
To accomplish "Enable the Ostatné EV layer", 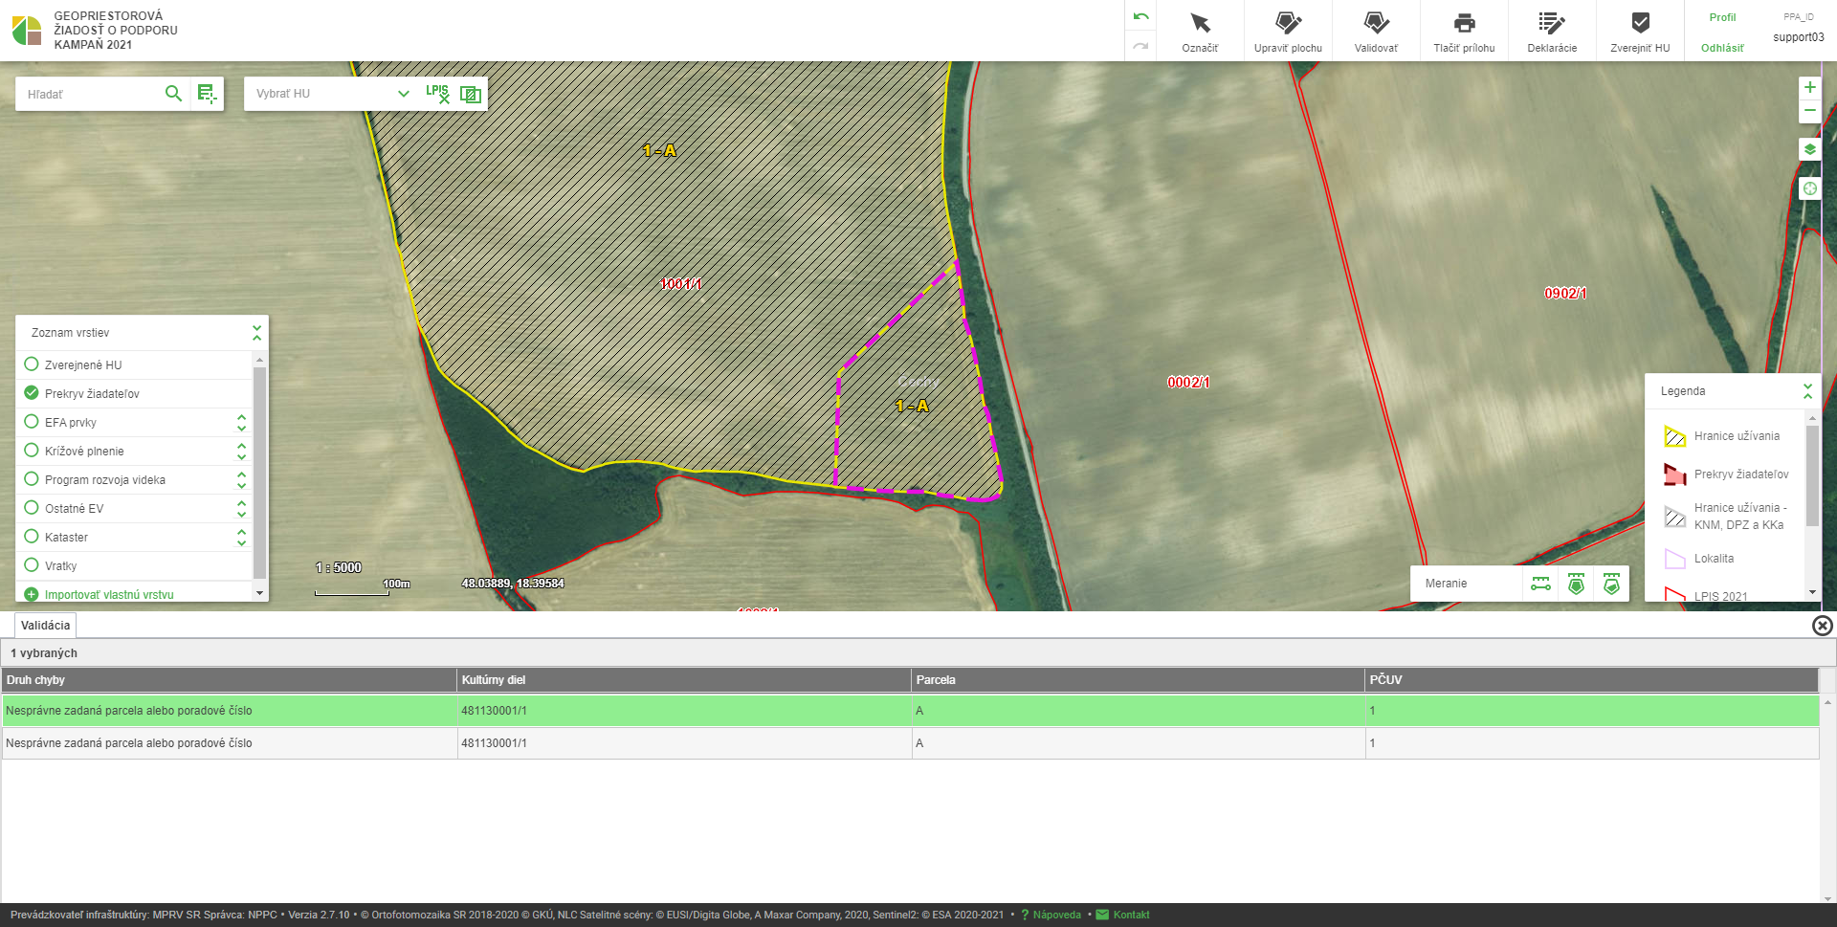I will [32, 508].
